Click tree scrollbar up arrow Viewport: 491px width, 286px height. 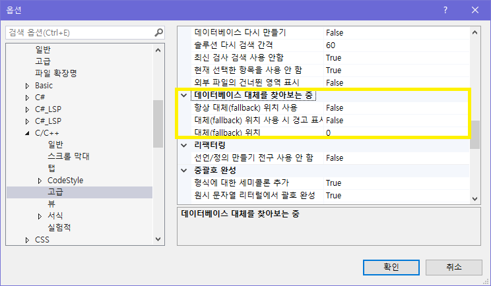158,50
